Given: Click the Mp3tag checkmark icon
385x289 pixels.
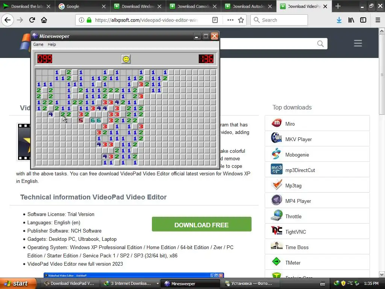Looking at the screenshot, I should click(x=277, y=184).
